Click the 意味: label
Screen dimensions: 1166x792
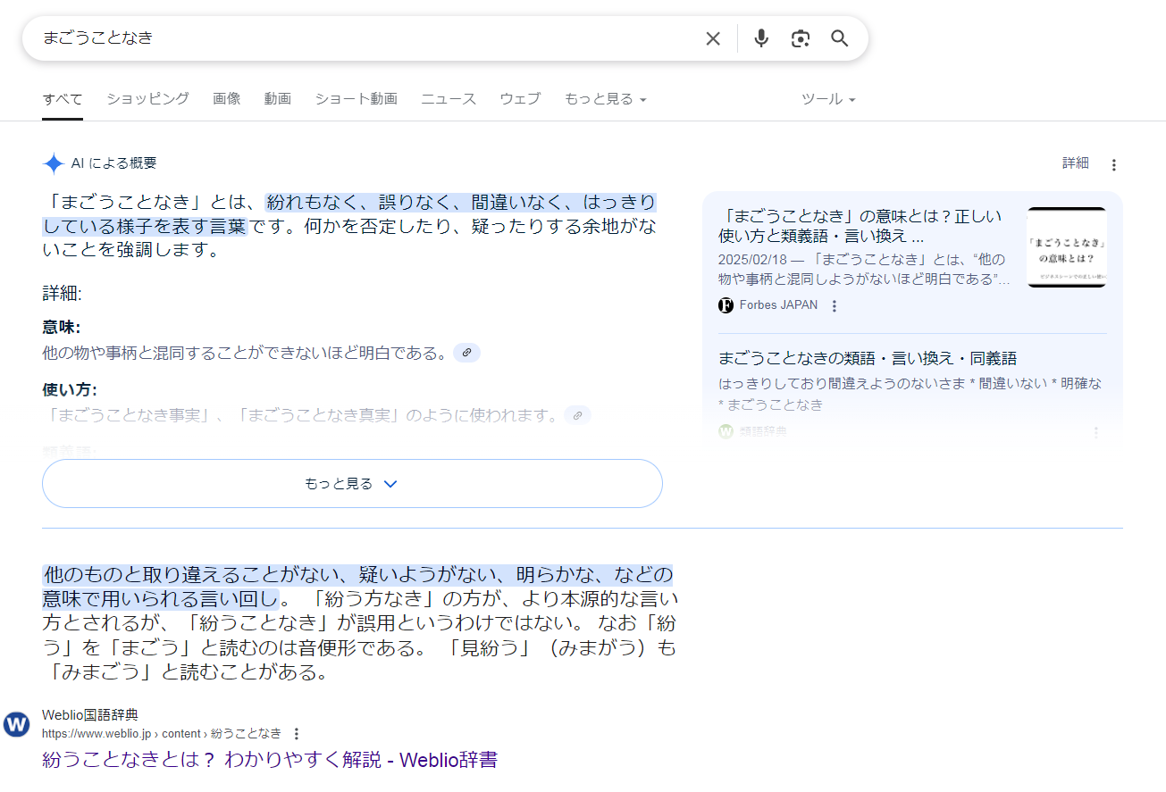click(x=62, y=327)
